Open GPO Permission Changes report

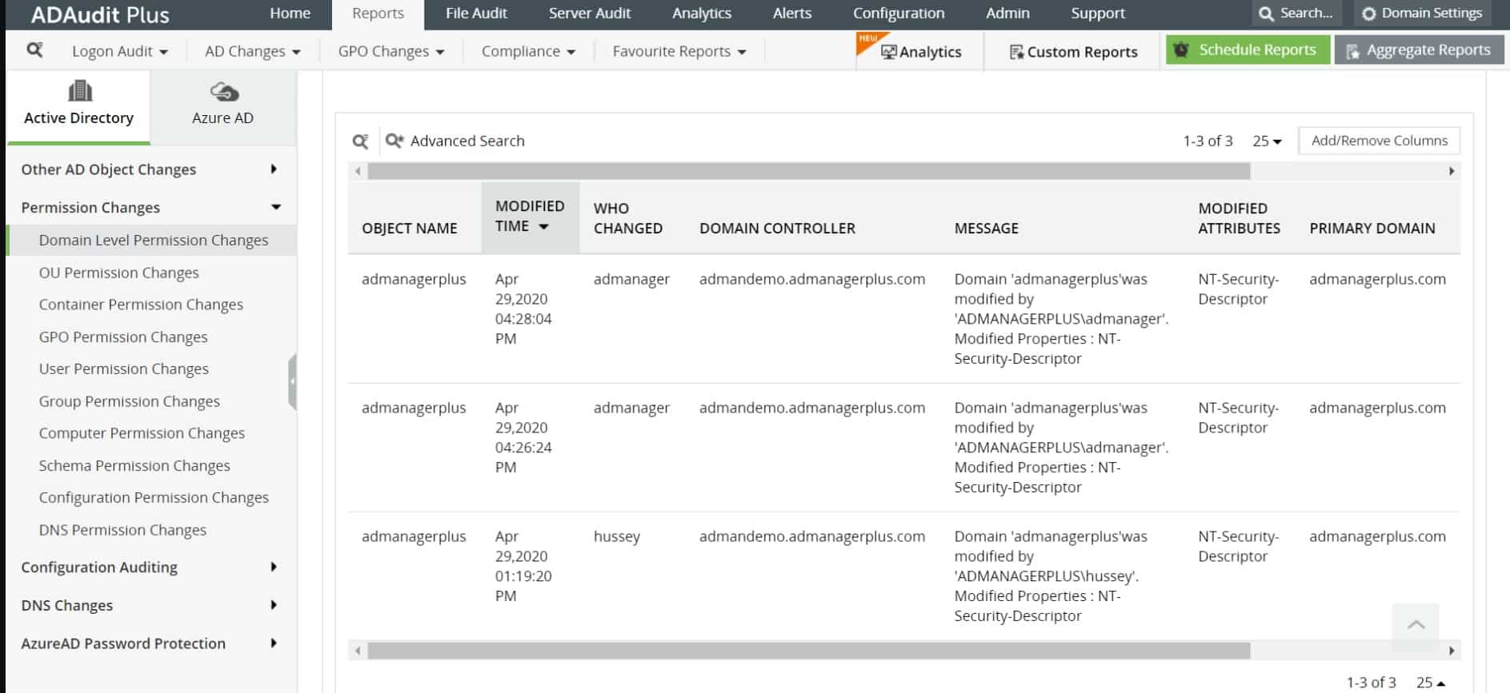point(123,337)
